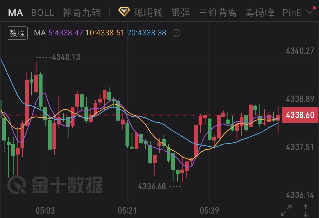319x218 pixels.
Task: Click MA 20 value 4338.38 label
Action: [147, 33]
